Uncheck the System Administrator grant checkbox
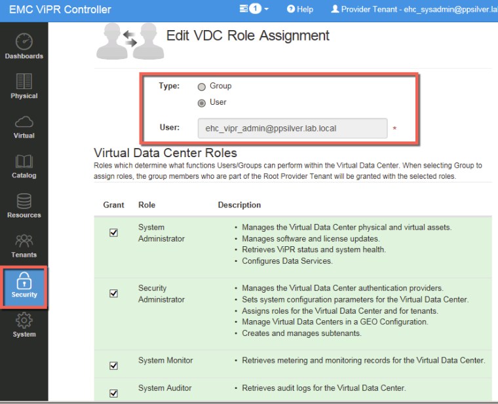498x404 pixels. click(113, 233)
